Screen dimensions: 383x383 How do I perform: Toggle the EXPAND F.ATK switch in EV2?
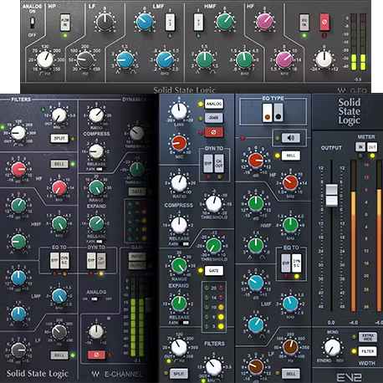(x=184, y=323)
